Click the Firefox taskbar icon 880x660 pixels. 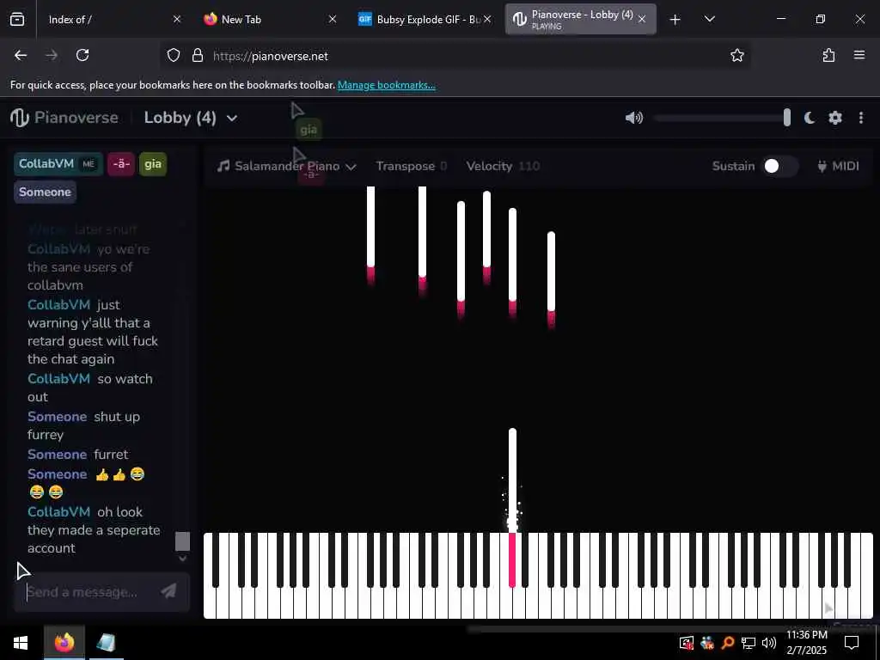click(64, 643)
